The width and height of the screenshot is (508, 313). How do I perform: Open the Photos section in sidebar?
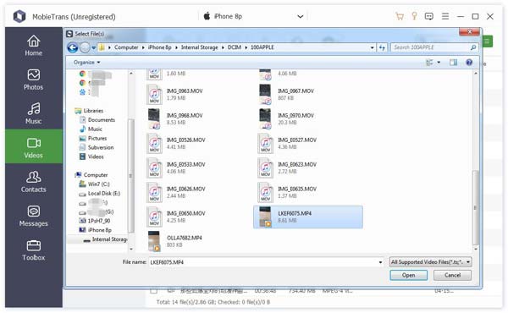click(x=33, y=80)
